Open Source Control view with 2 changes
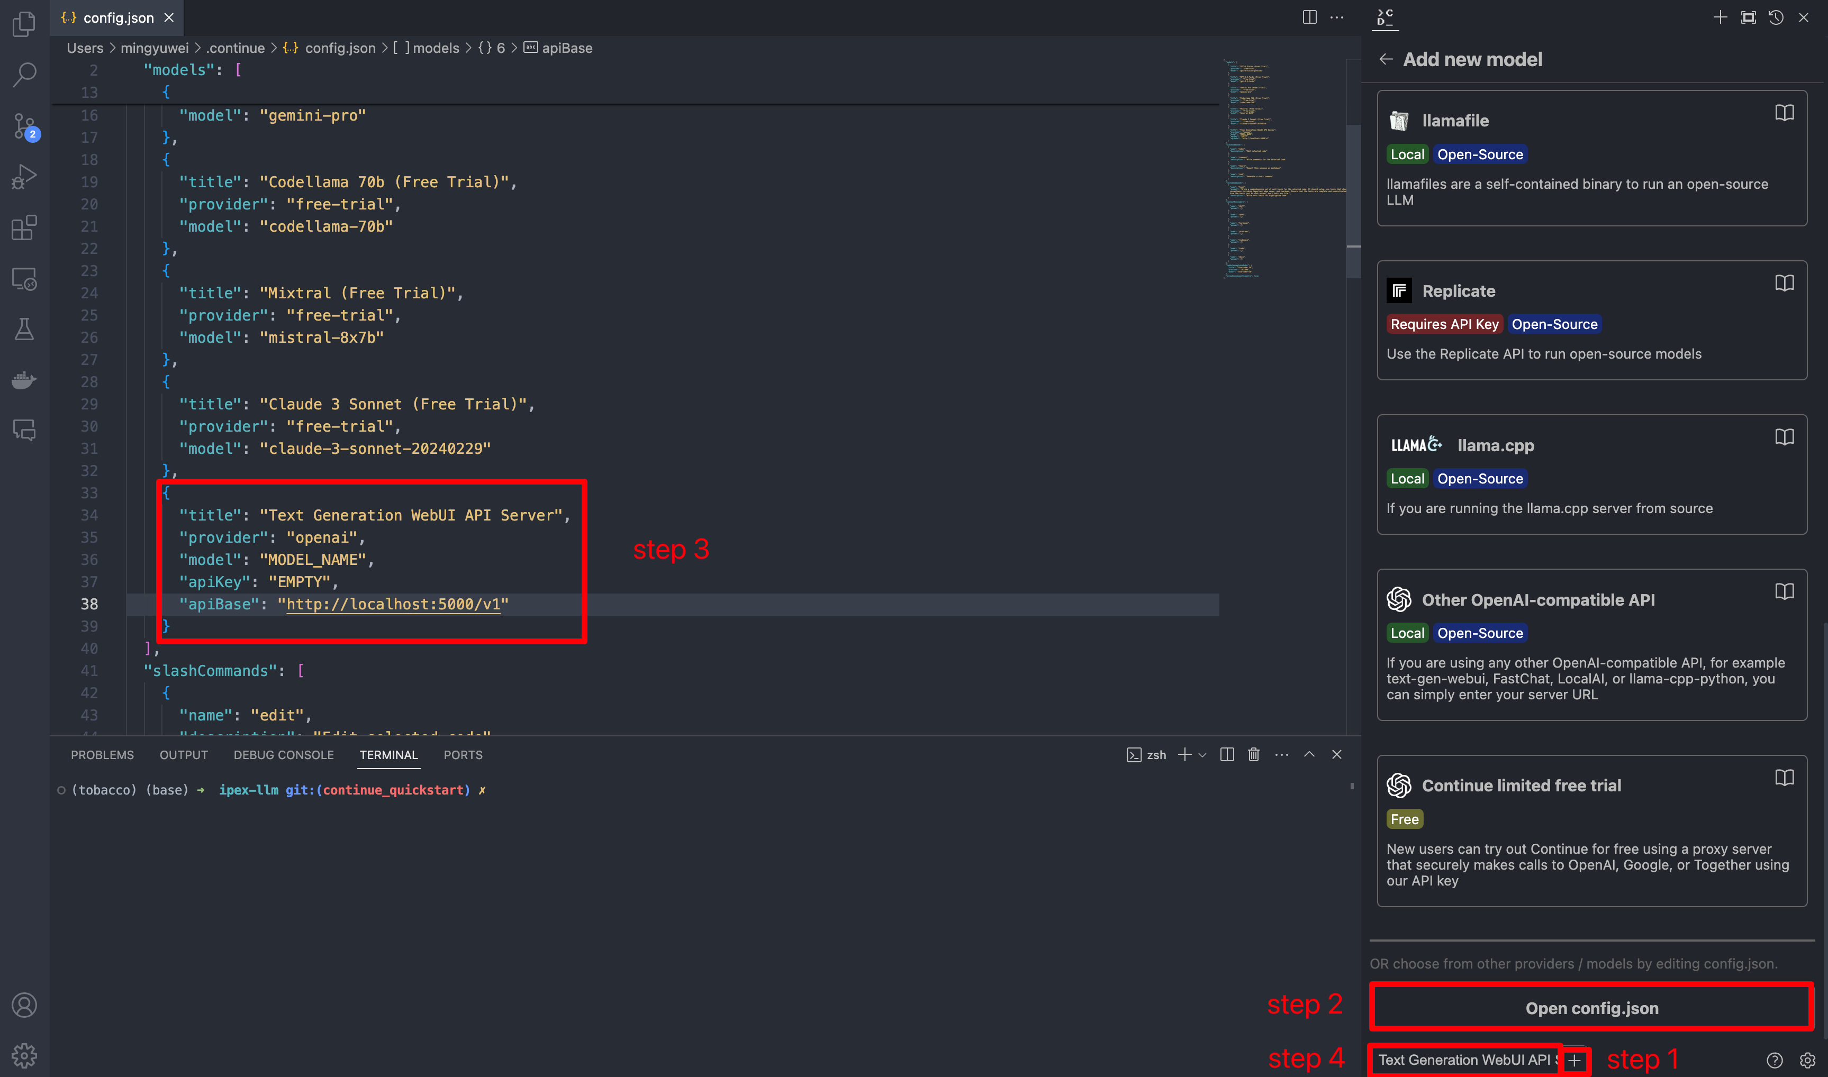 click(24, 126)
